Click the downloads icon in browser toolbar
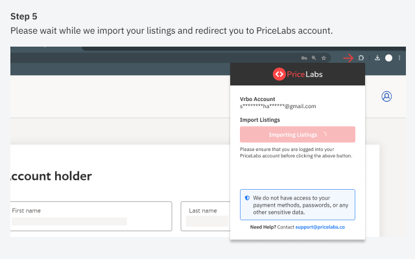415x259 pixels. (x=377, y=58)
